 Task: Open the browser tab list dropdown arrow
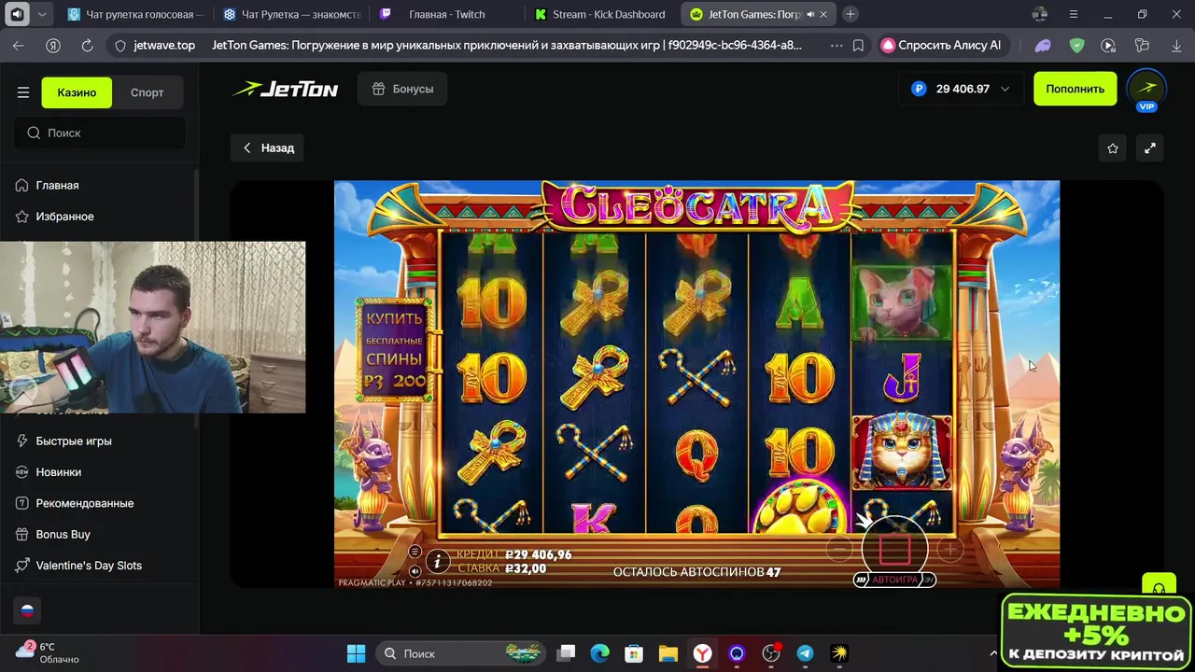[x=42, y=14]
